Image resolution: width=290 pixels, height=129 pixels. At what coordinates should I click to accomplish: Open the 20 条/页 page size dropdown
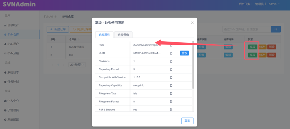click(77, 65)
